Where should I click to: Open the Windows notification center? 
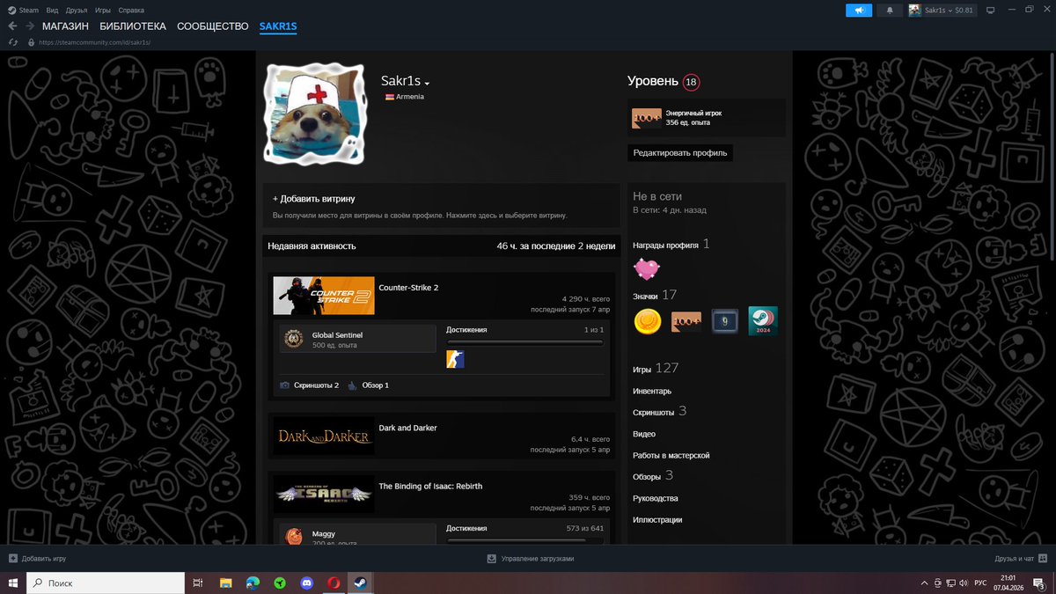tap(1040, 583)
